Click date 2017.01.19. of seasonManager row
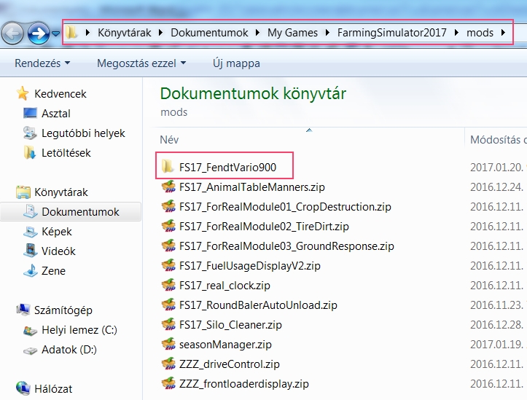Screen dimensions: 527x400 pyautogui.click(x=496, y=344)
